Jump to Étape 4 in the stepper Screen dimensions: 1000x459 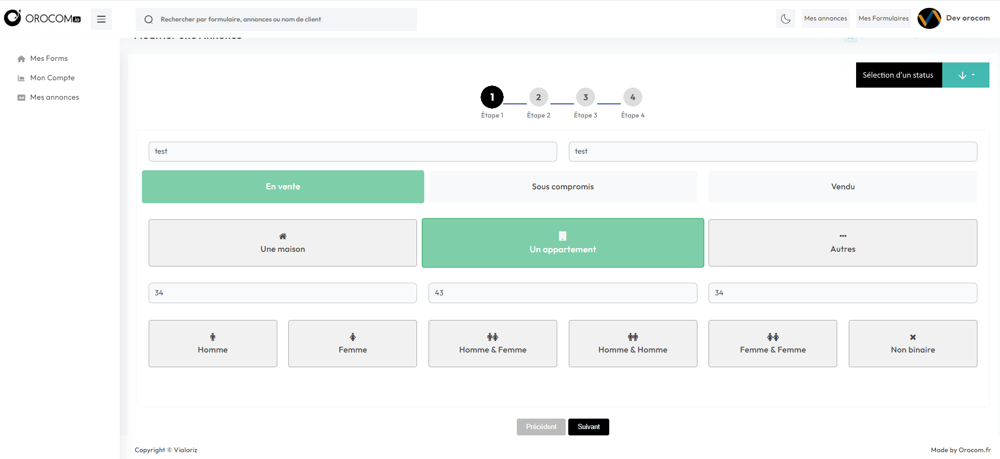(632, 98)
